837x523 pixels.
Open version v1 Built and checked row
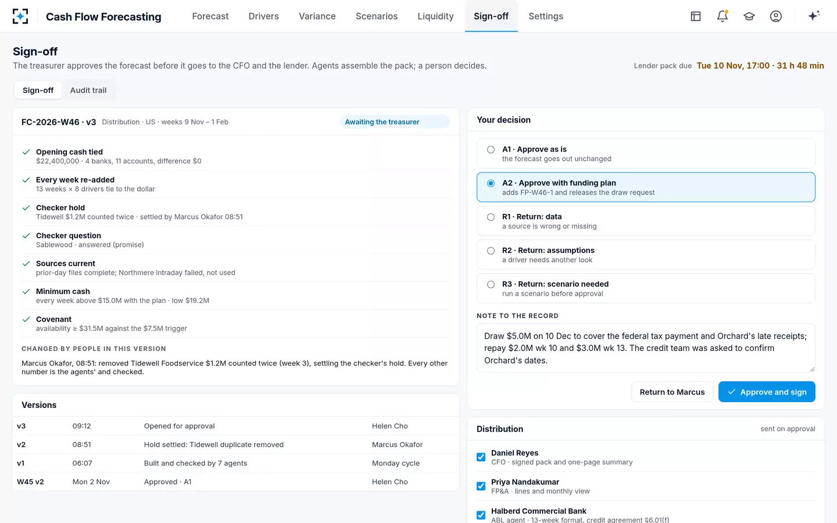tap(235, 463)
